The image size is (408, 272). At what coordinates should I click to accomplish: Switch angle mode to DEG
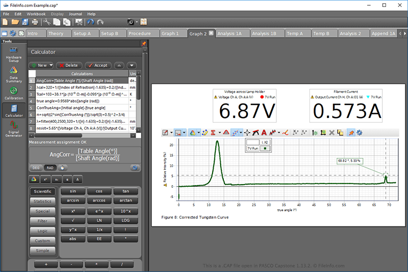[36, 167]
